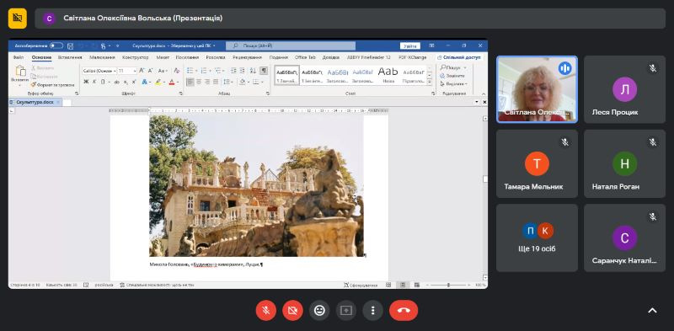Select the Саранчук Наталі participant tile
The image size is (674, 331).
click(x=624, y=238)
